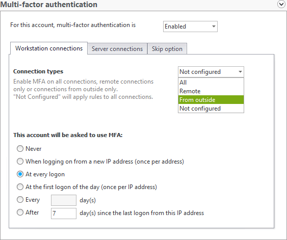Choose "Remote" in connection types list
Screen dimensions: 287x240
pyautogui.click(x=211, y=91)
